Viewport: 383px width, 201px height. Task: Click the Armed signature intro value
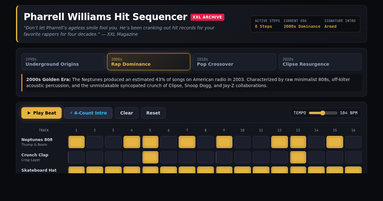[330, 26]
